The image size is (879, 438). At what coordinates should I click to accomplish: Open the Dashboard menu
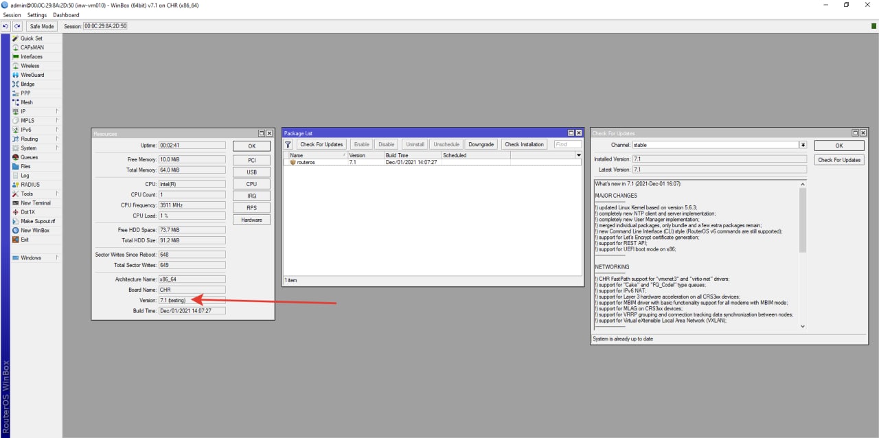[66, 15]
